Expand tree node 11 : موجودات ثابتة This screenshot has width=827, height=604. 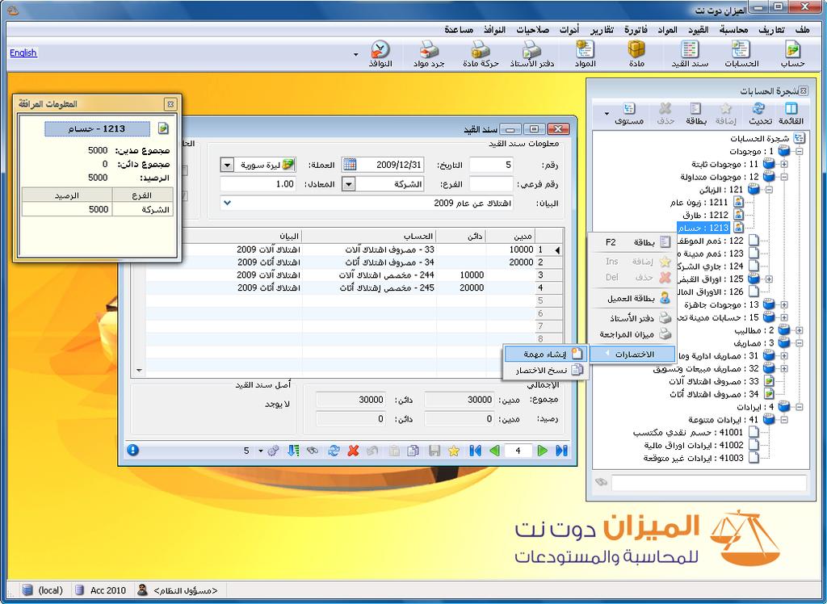(784, 164)
